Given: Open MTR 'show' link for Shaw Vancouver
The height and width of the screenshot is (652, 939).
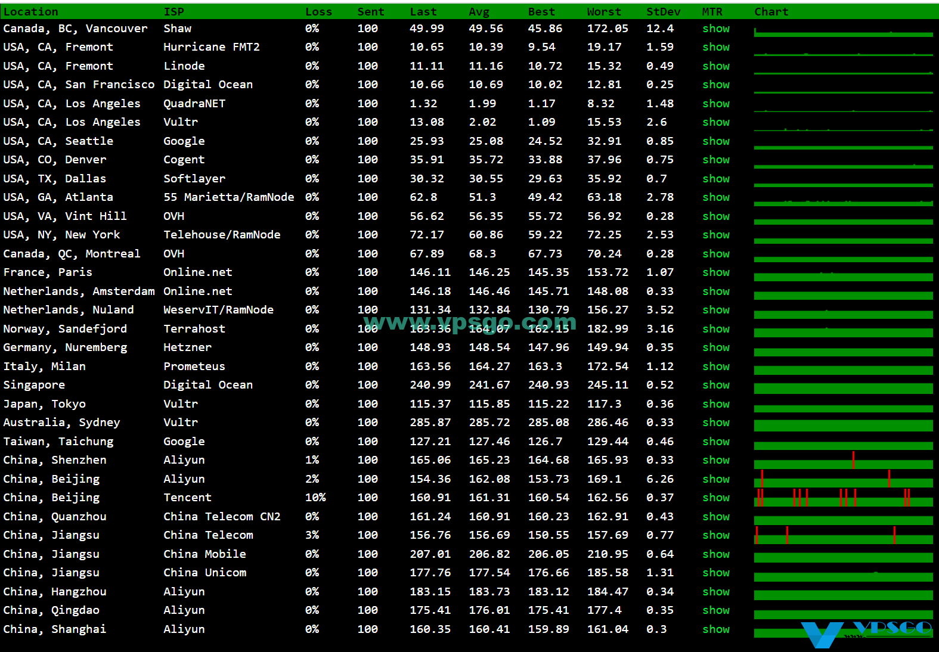Looking at the screenshot, I should point(716,29).
